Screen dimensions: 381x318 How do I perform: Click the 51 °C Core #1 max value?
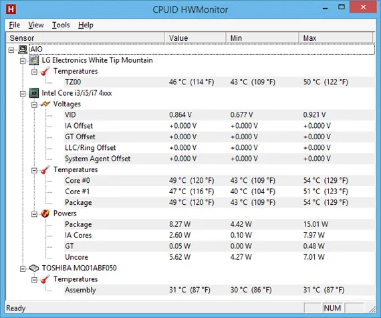pos(326,191)
